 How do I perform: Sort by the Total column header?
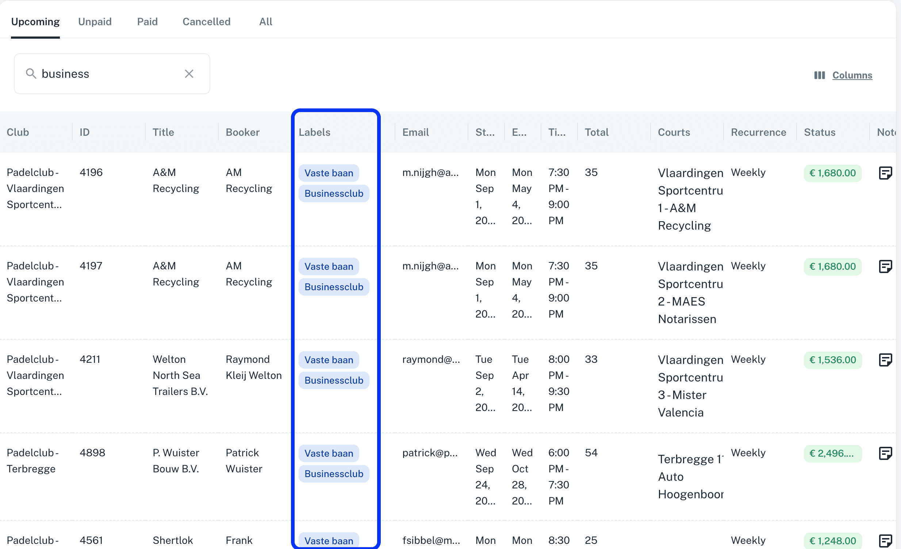point(597,132)
